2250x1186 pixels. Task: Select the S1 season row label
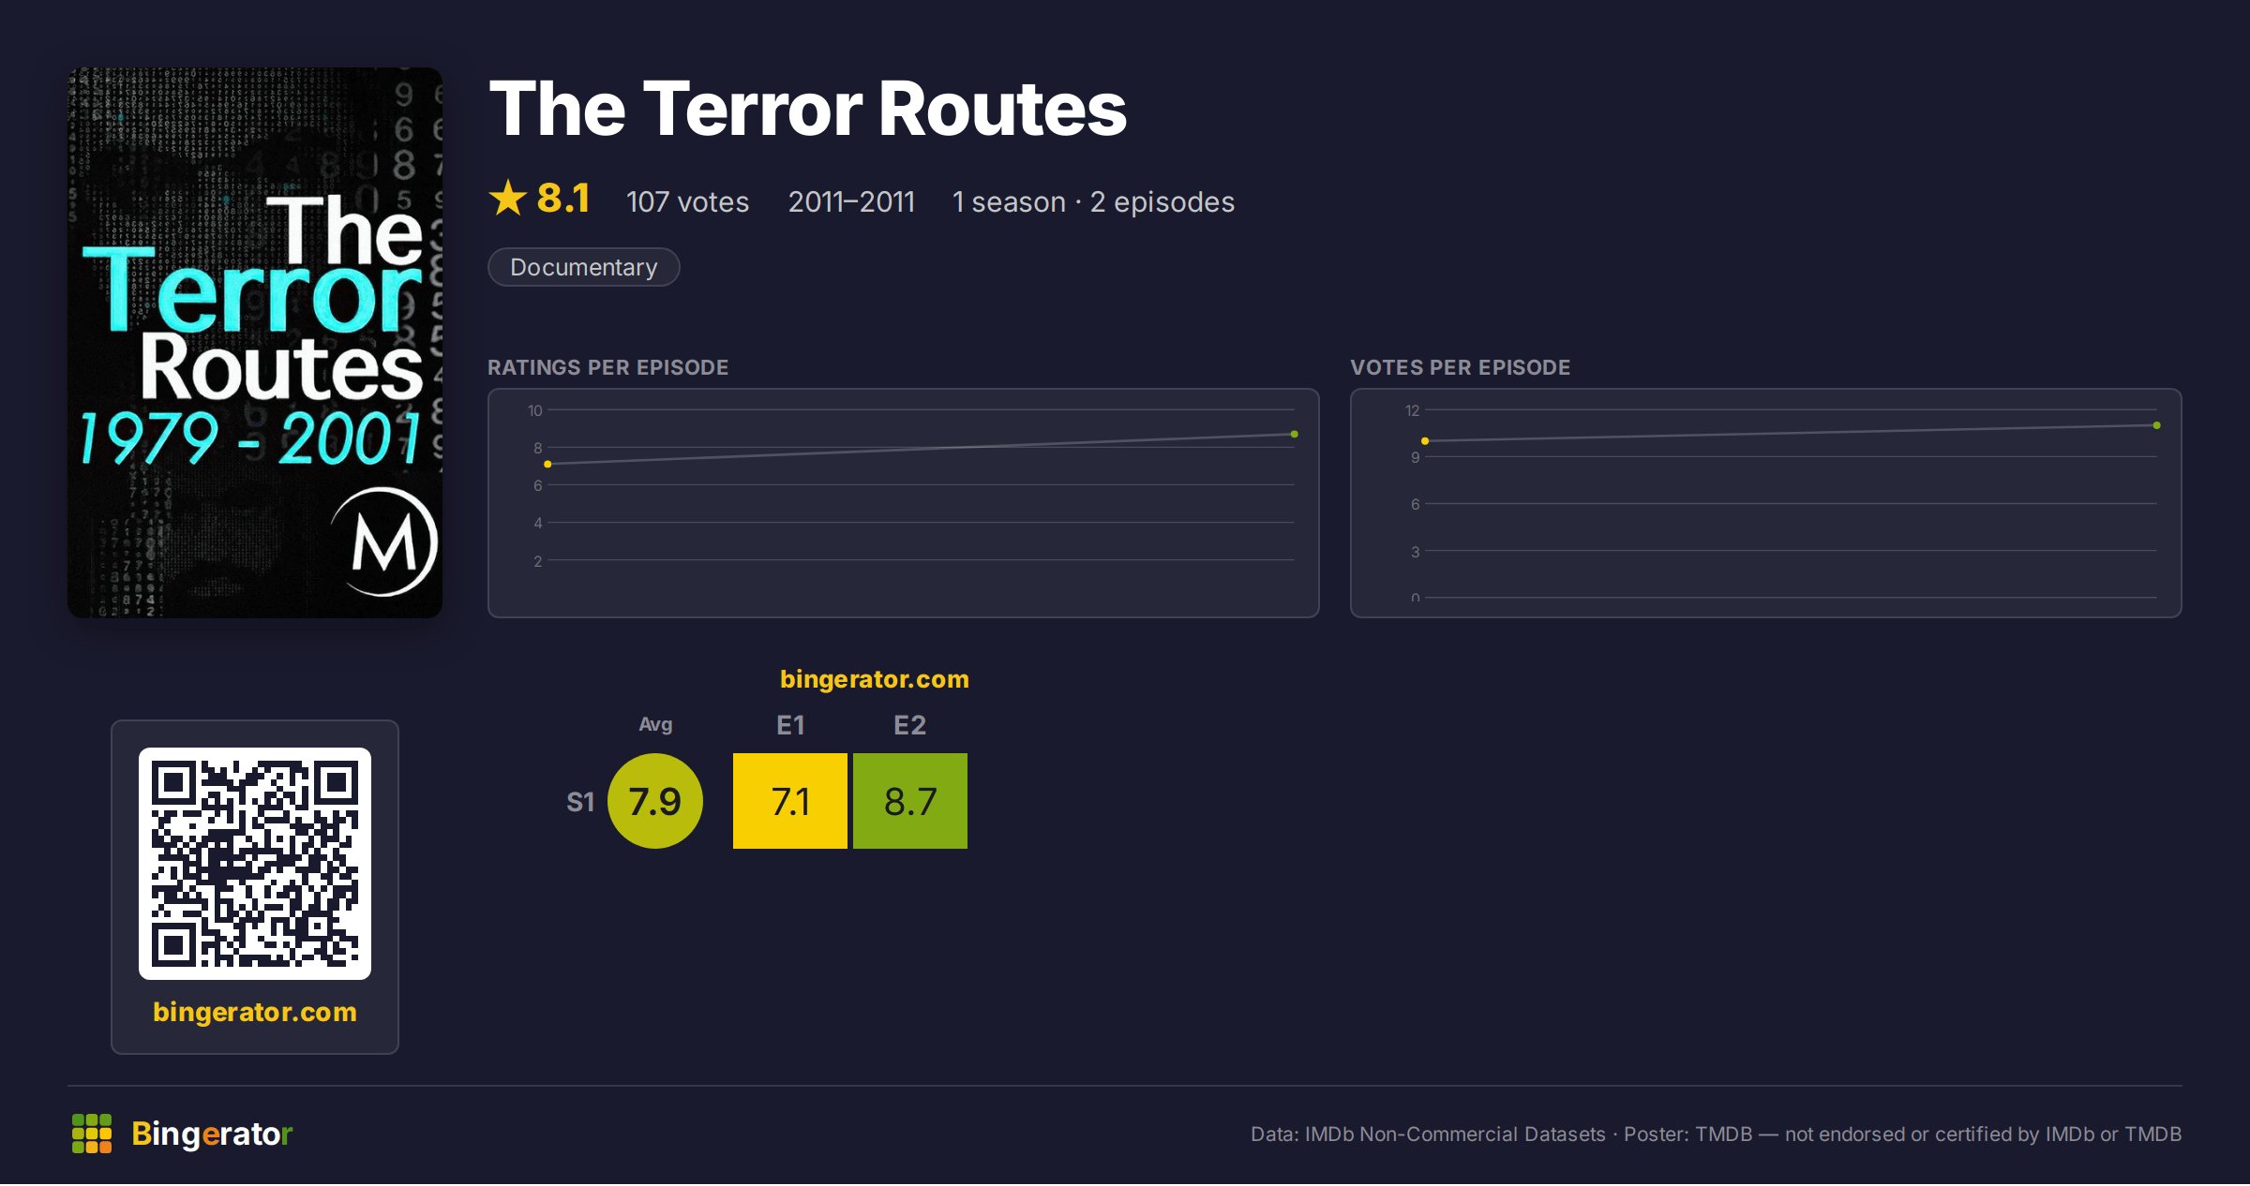580,802
